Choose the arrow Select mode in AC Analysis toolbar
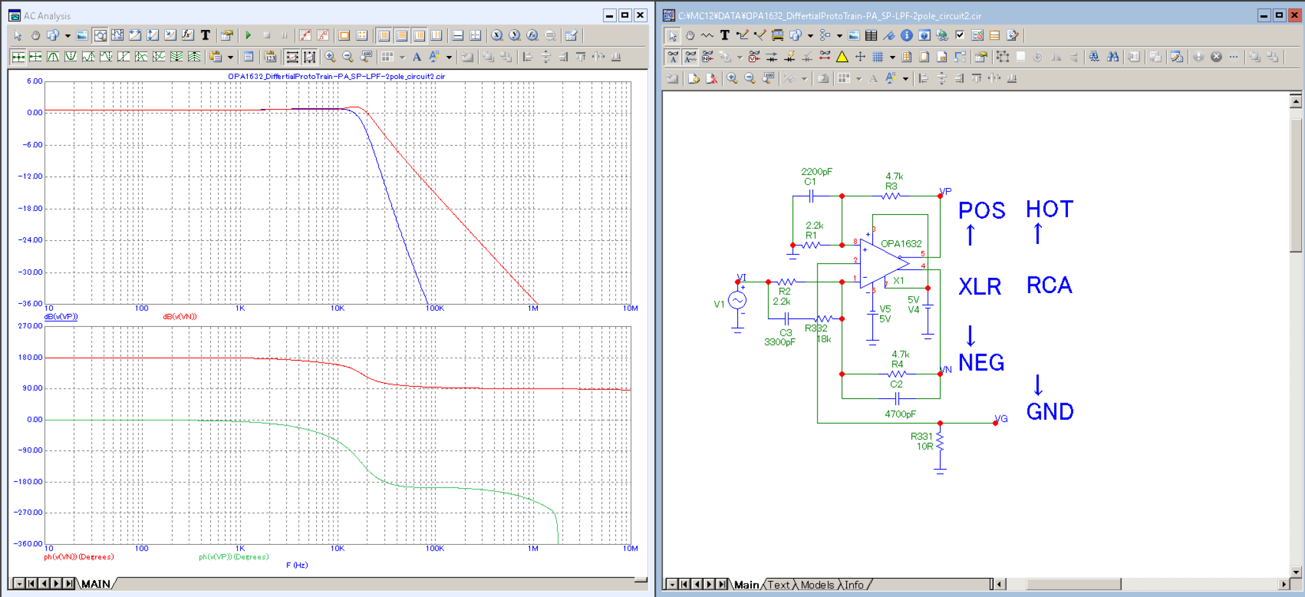This screenshot has height=597, width=1305. pyautogui.click(x=18, y=36)
